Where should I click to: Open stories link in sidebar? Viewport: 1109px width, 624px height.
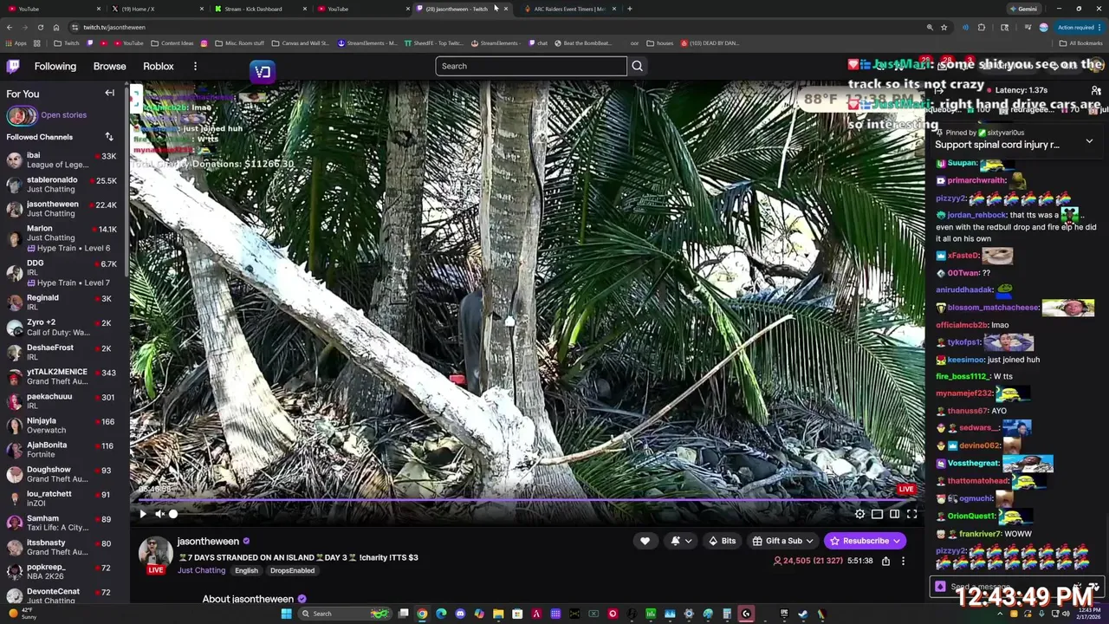[63, 114]
